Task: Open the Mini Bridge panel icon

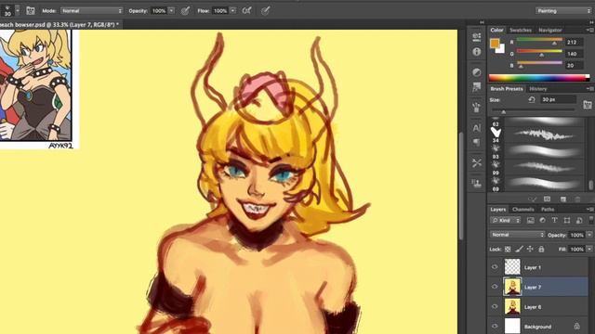Action: (477, 36)
